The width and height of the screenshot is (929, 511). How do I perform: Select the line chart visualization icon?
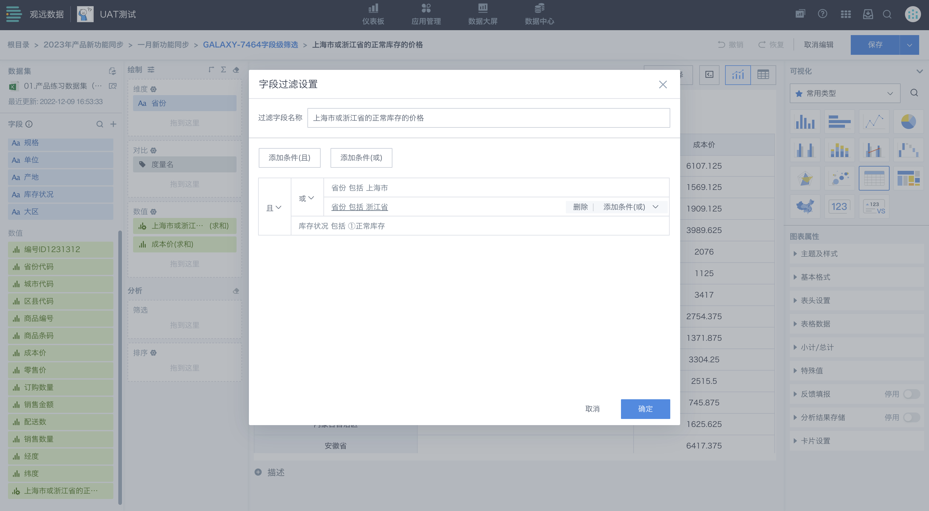point(874,122)
